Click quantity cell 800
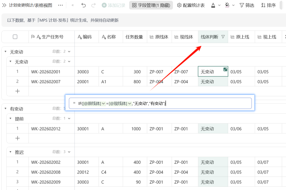286x190 pixels. pos(135,82)
